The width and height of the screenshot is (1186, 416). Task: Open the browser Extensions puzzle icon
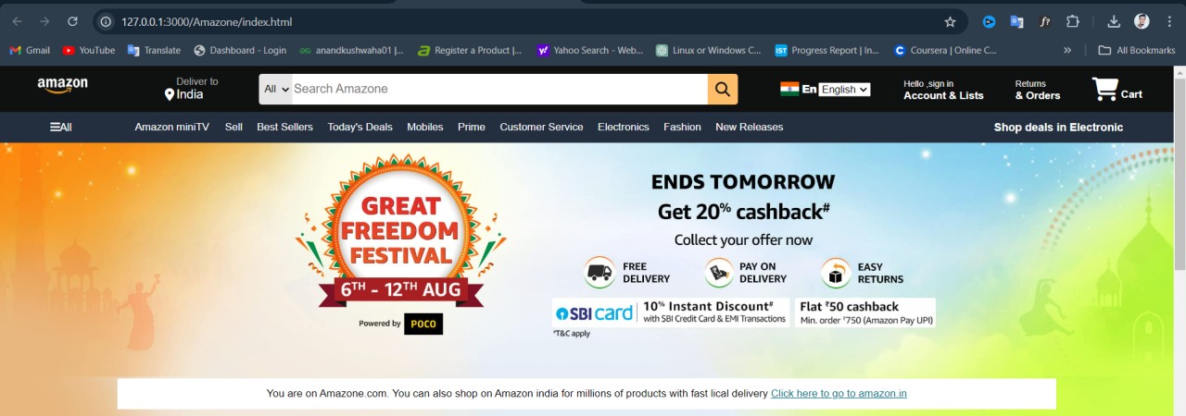point(1073,21)
